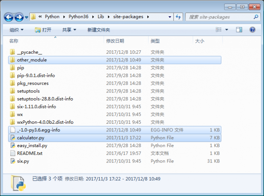This screenshot has width=264, height=196.
Task: Select the calculator.py Python file icon
Action: click(x=12, y=138)
